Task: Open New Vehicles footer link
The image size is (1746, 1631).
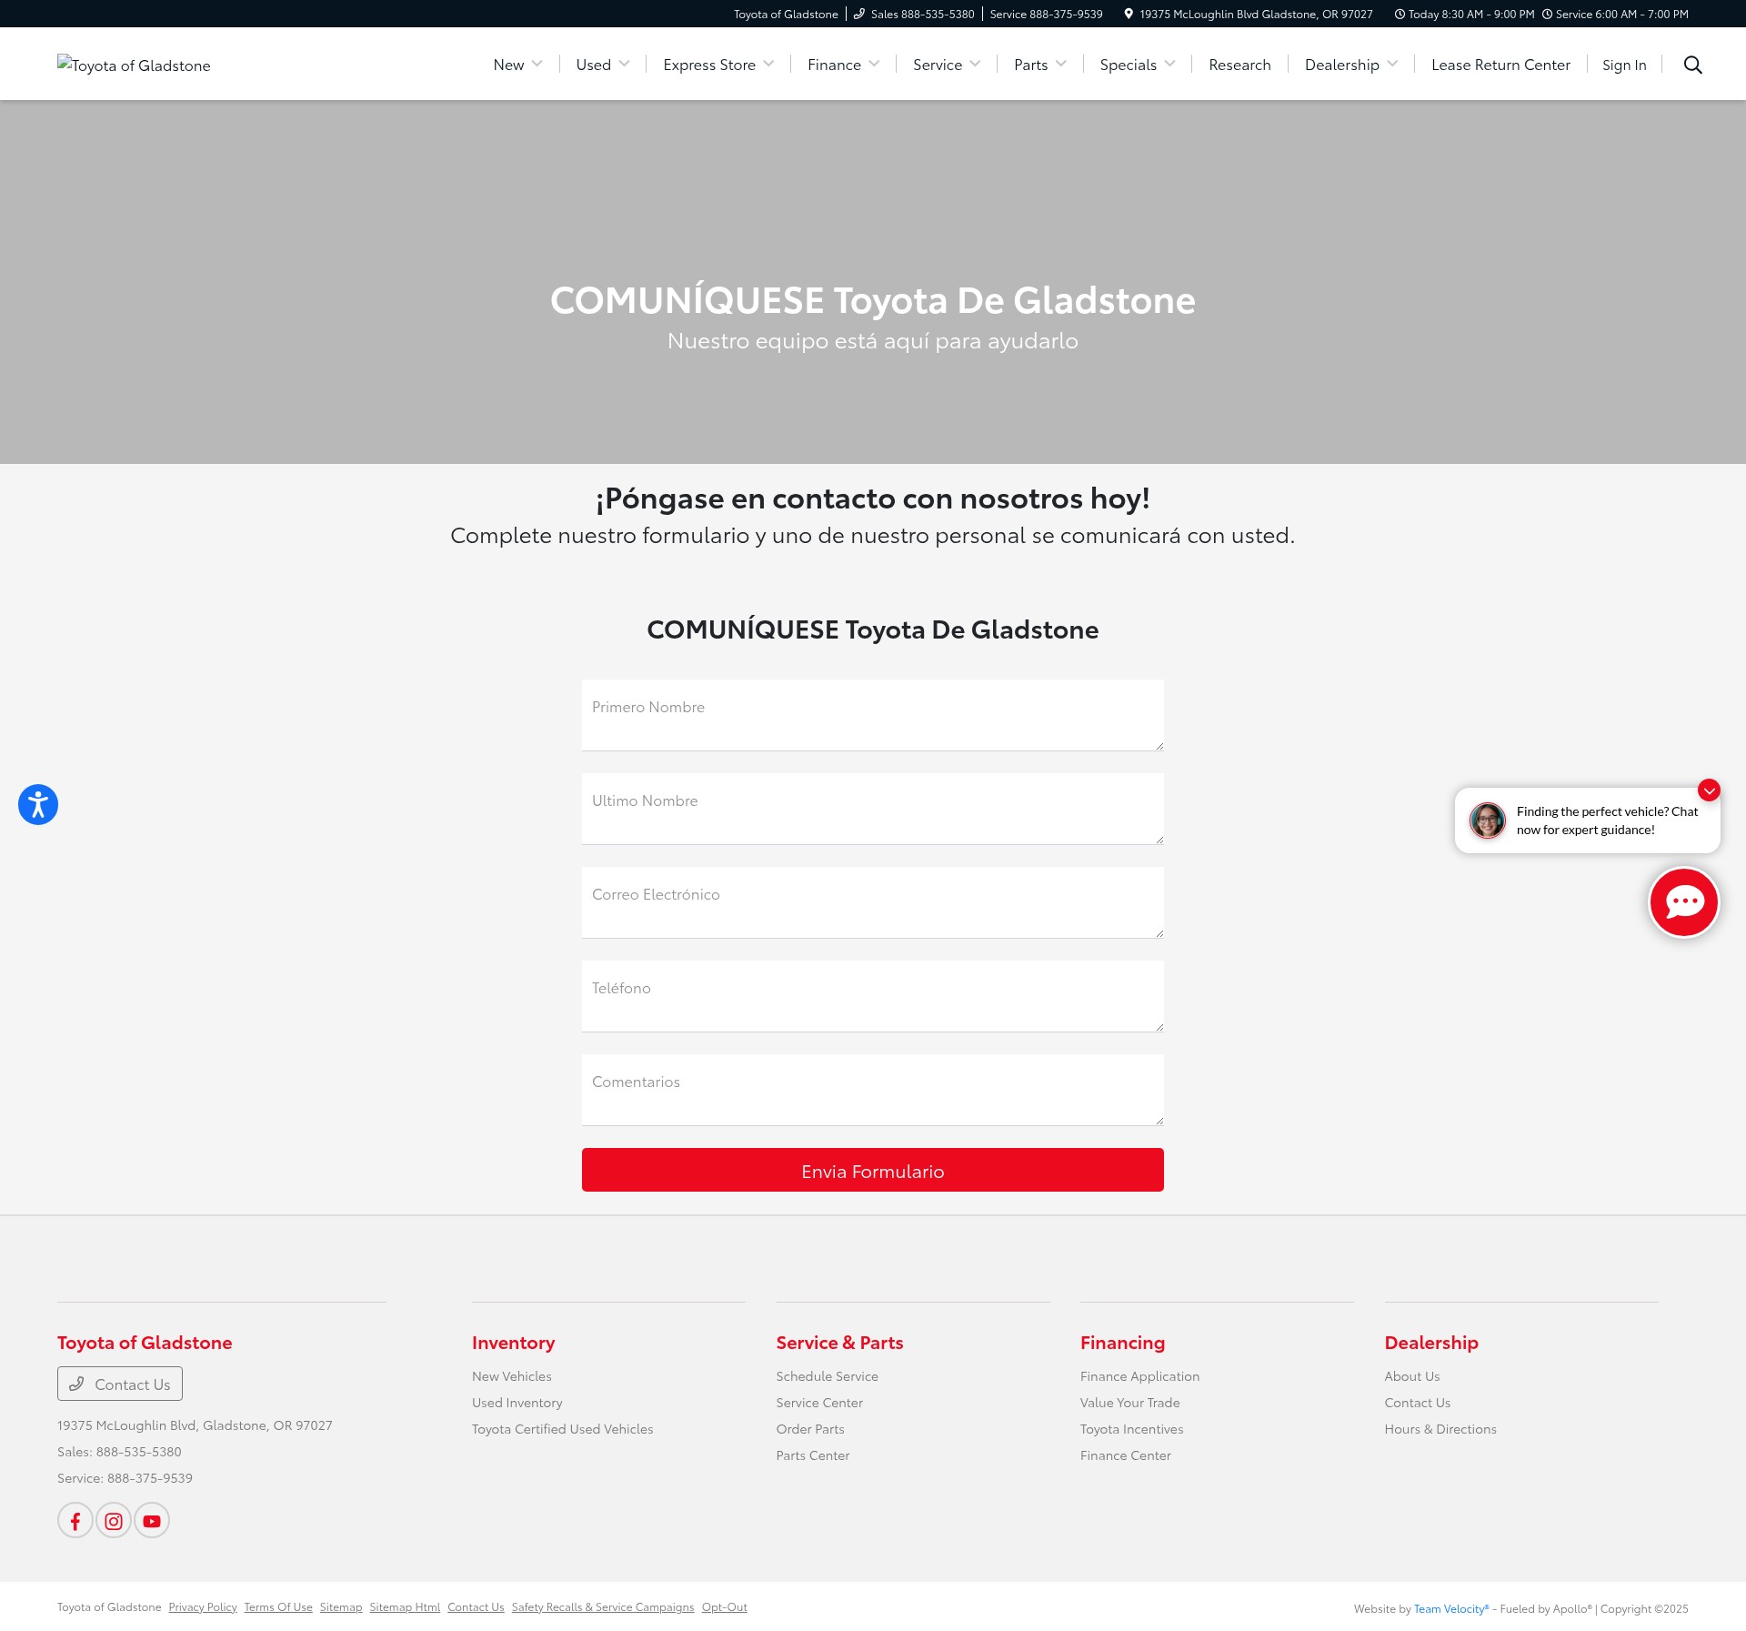Action: [512, 1376]
